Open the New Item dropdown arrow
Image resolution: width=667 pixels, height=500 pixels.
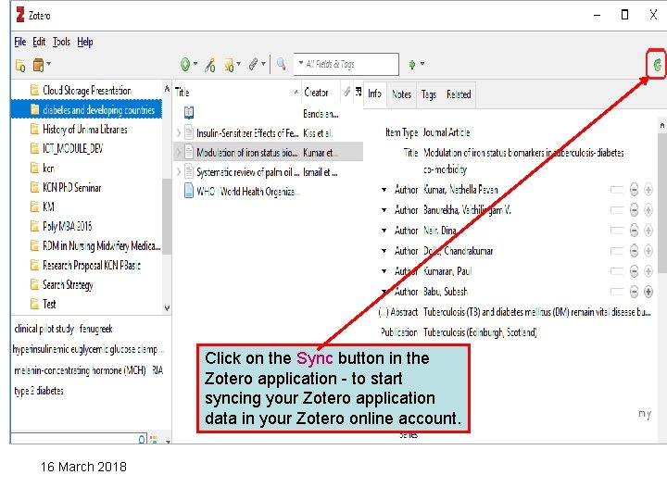pyautogui.click(x=195, y=64)
